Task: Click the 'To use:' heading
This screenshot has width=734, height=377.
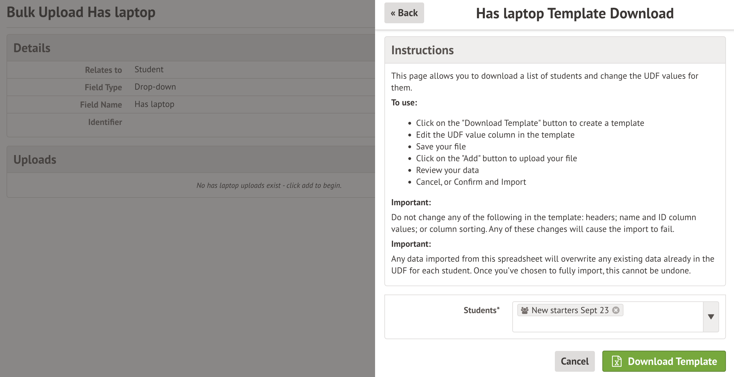Action: (404, 103)
